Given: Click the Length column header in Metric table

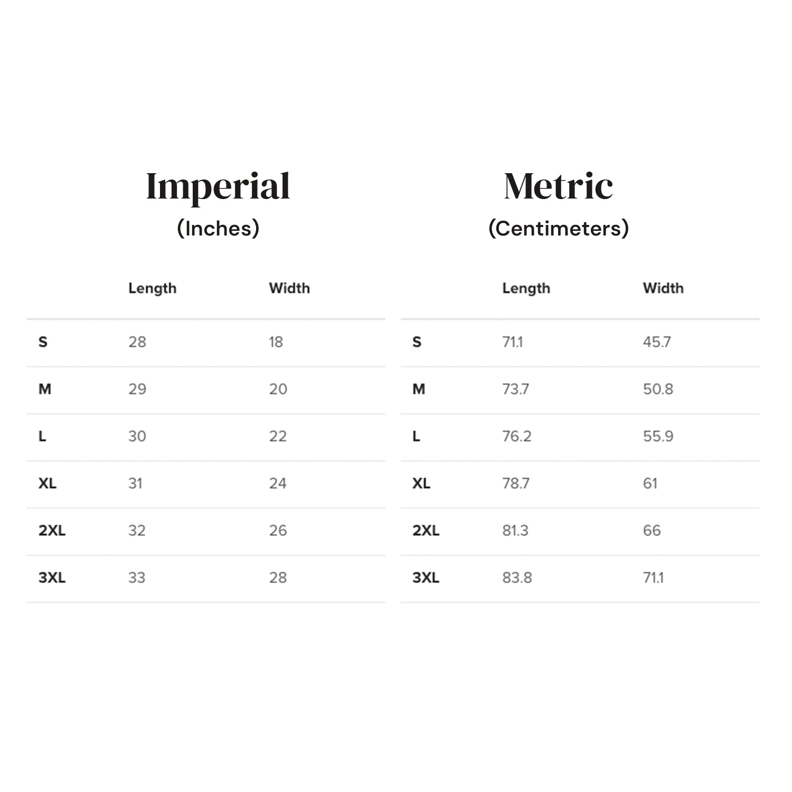Looking at the screenshot, I should coord(526,288).
